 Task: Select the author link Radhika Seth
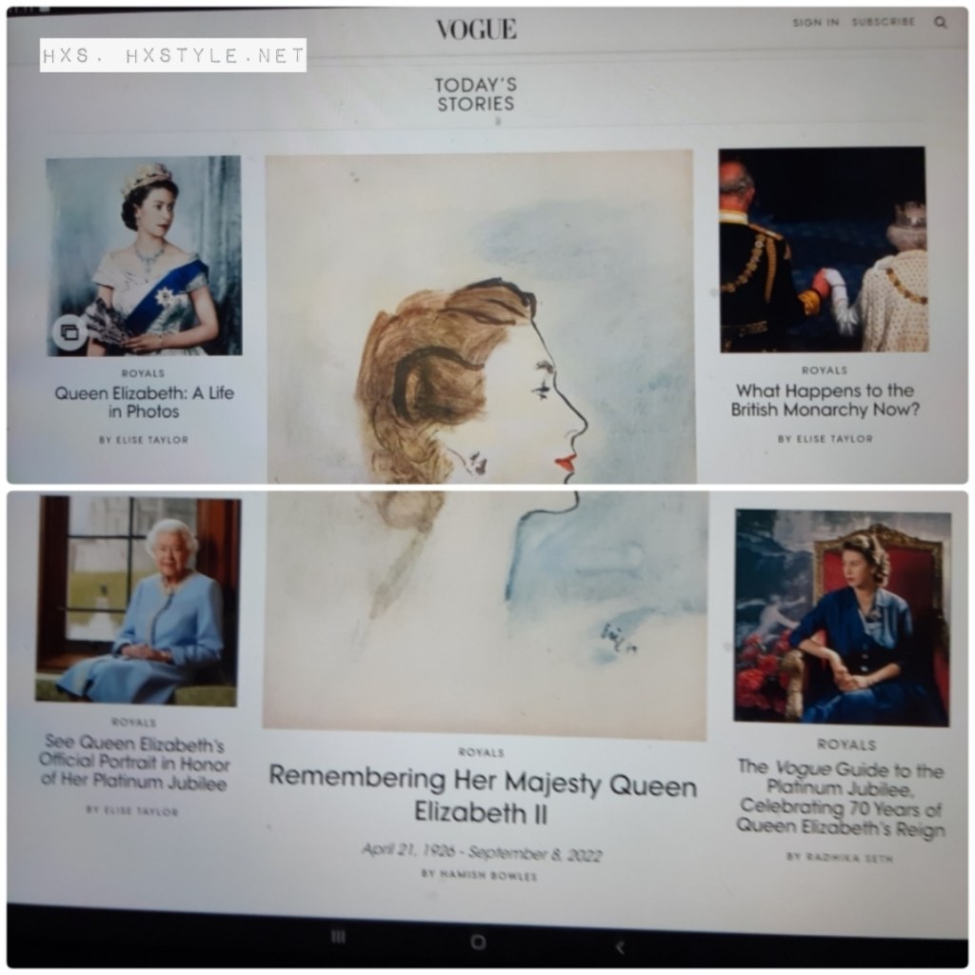pyautogui.click(x=840, y=857)
